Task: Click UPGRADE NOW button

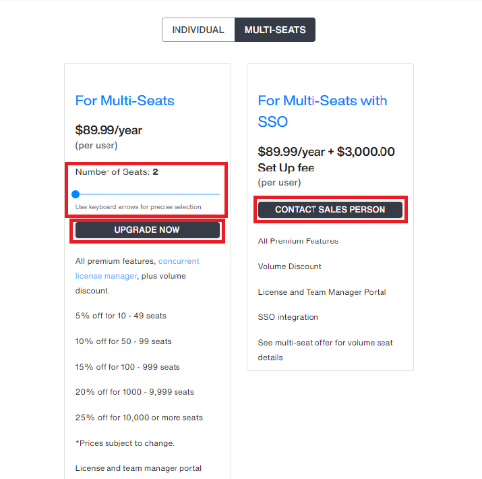Action: click(148, 230)
